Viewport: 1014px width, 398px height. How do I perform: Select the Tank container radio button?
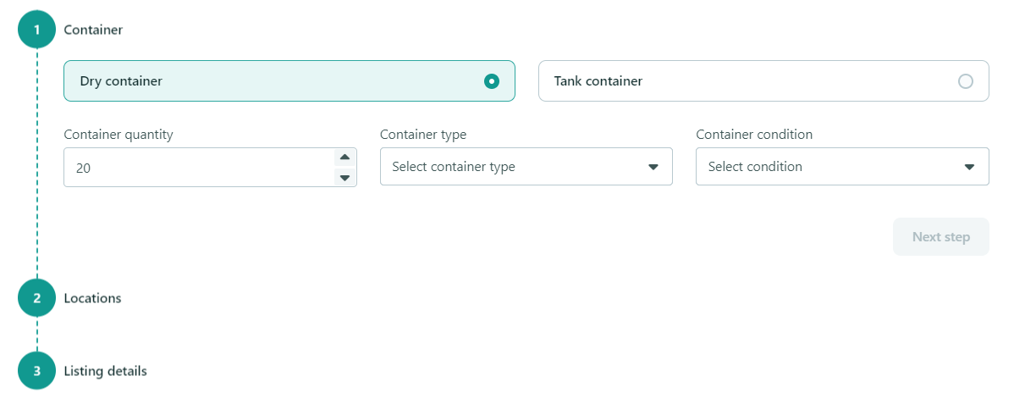[x=966, y=81]
